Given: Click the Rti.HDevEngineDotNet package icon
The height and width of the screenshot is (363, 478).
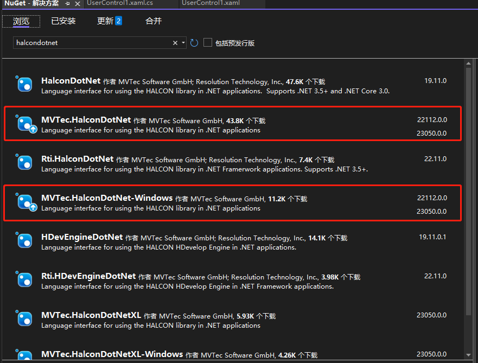Looking at the screenshot, I should click(24, 279).
